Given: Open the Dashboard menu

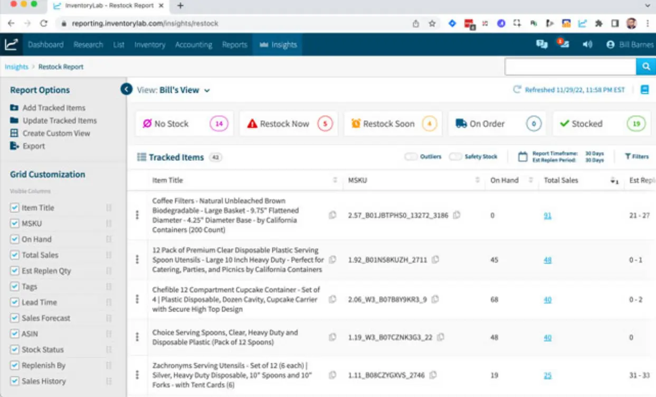Looking at the screenshot, I should [46, 45].
